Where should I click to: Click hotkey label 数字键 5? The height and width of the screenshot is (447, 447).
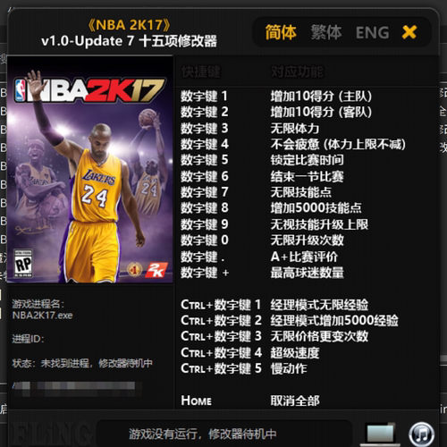coord(205,160)
